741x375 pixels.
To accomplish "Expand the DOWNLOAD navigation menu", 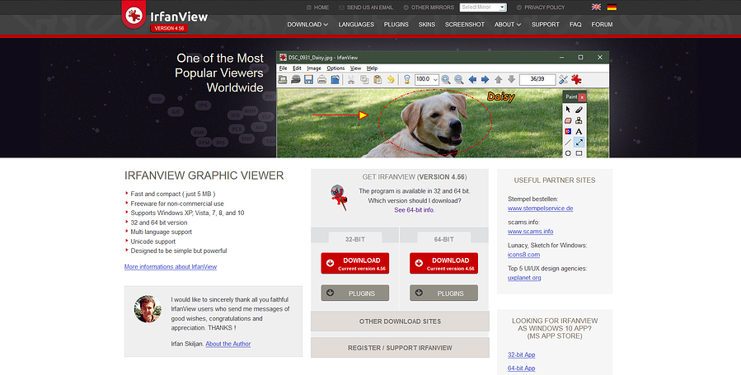I will [307, 25].
